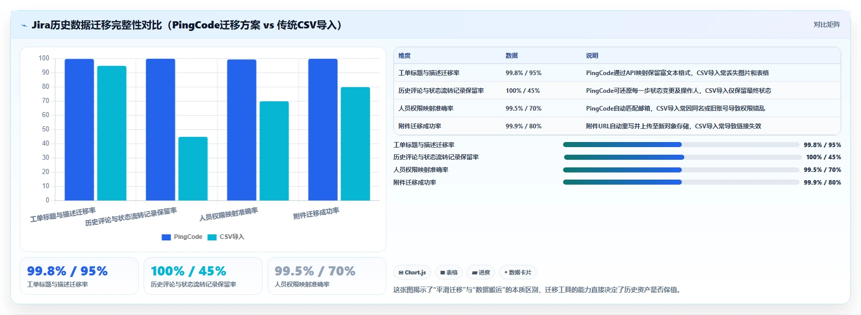This screenshot has height=315, width=861.
Task: Select the 表格 chip
Action: point(449,272)
